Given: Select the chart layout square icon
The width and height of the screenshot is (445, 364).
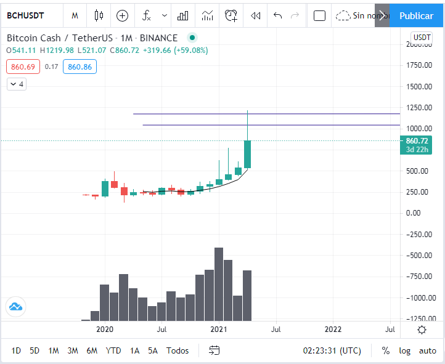Looking at the screenshot, I should (x=319, y=15).
